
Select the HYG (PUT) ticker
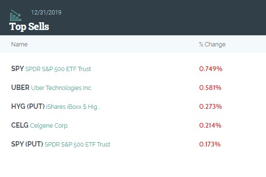tap(28, 106)
